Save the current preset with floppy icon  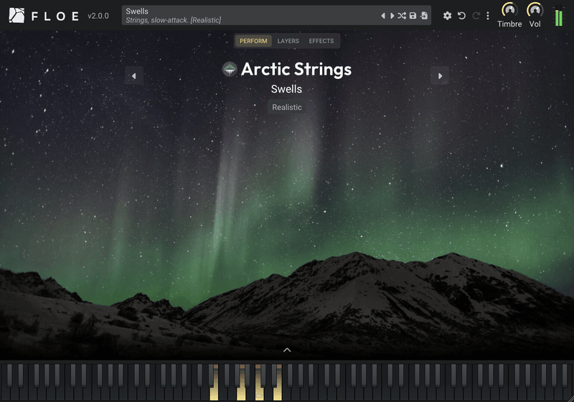pyautogui.click(x=413, y=16)
